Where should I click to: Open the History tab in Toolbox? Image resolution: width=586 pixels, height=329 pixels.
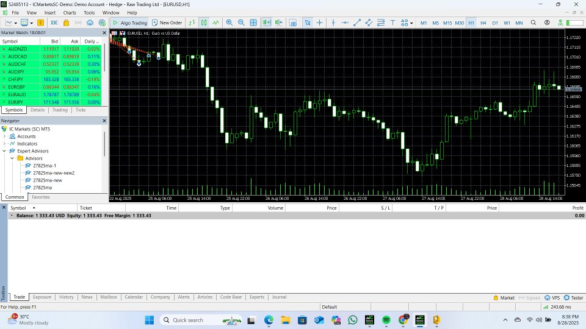[66, 297]
